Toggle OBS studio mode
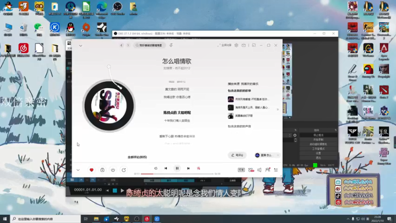Viewport: 396px width, 223px height. coord(318,149)
